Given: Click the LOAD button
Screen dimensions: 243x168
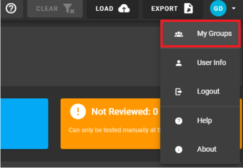Looking at the screenshot, I should (112, 8).
